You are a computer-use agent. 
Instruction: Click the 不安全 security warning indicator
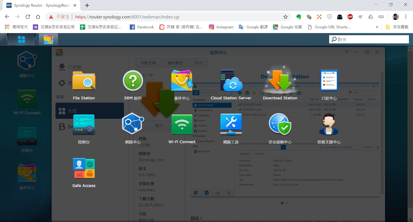(59, 17)
